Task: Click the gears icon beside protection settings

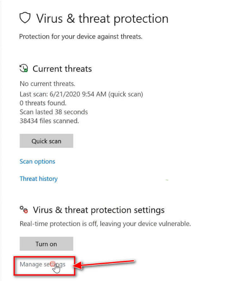Action: pos(24,210)
